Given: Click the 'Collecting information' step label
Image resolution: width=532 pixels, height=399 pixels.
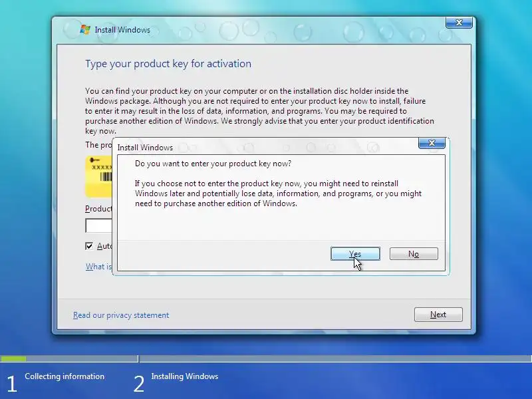Looking at the screenshot, I should [65, 376].
